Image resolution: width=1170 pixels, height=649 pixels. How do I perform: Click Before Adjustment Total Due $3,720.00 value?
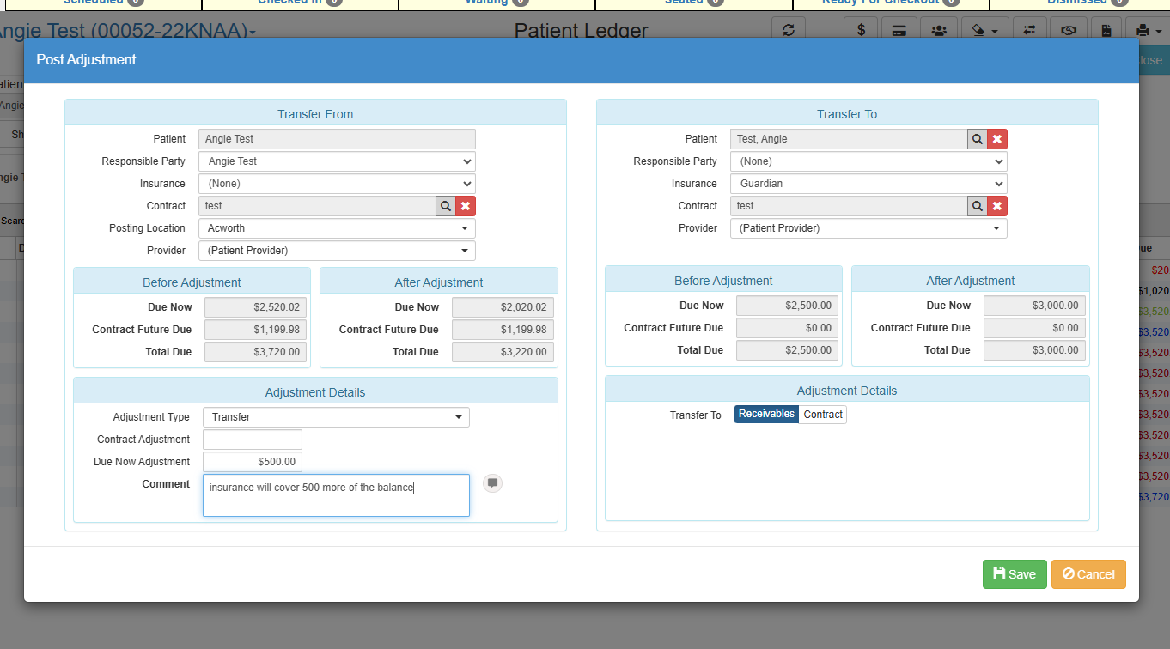(x=256, y=352)
